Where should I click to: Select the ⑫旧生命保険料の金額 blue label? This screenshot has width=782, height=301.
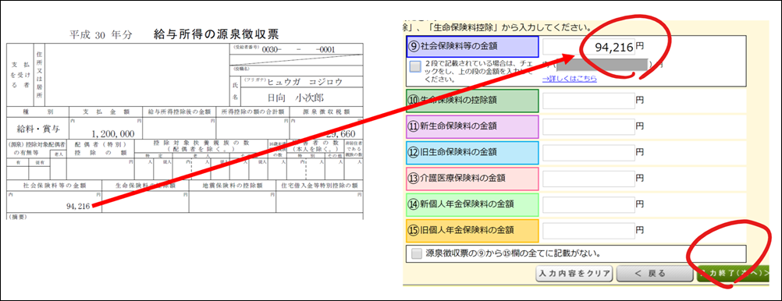click(x=473, y=153)
